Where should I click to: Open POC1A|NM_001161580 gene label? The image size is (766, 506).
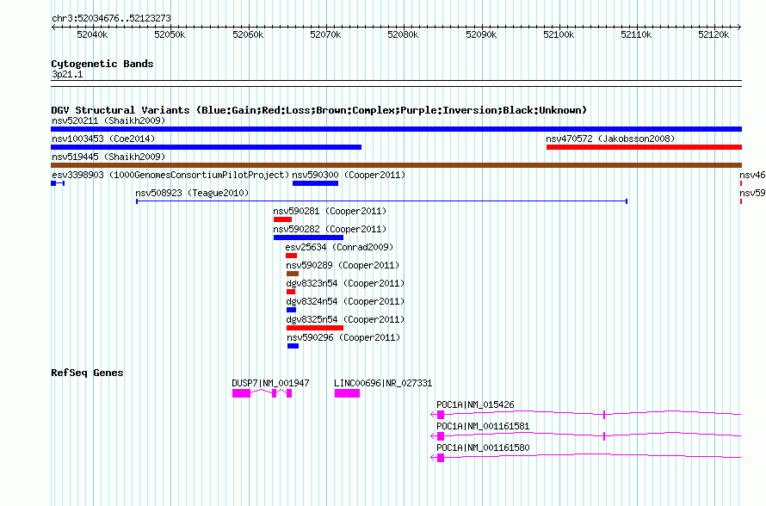[483, 447]
